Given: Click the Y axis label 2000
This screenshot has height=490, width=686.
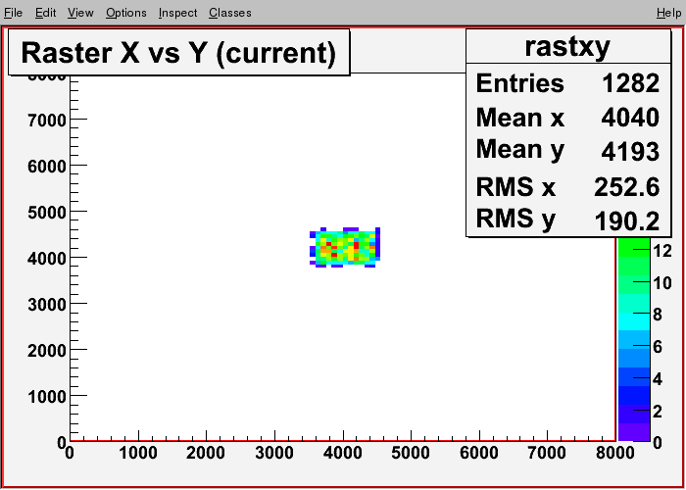Looking at the screenshot, I should point(47,351).
